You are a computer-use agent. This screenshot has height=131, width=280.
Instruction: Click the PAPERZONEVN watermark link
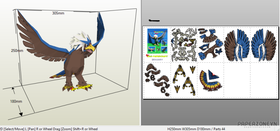click(x=257, y=124)
